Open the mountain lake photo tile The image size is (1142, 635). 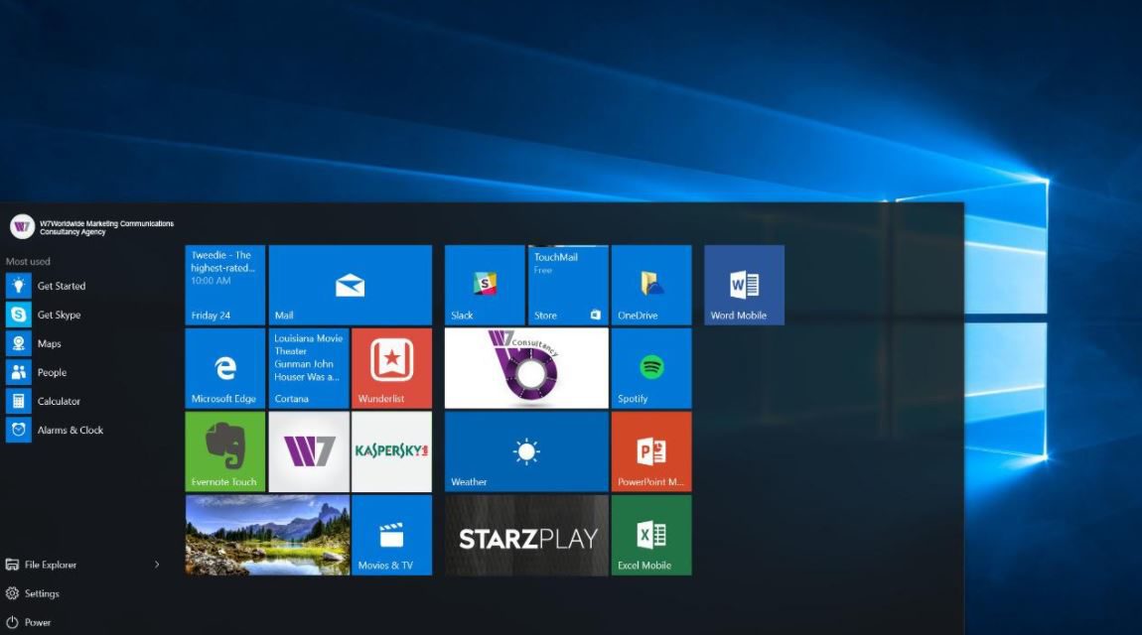267,536
